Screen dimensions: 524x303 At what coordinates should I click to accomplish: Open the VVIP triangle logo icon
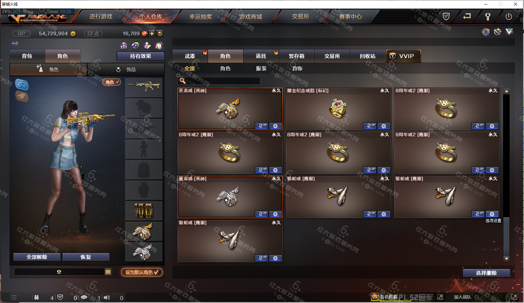pos(509,32)
